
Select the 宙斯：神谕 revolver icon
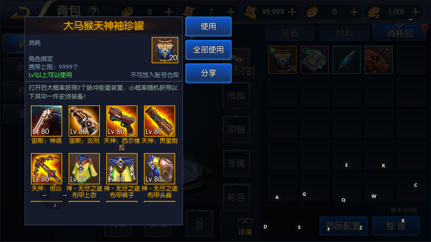click(x=46, y=121)
